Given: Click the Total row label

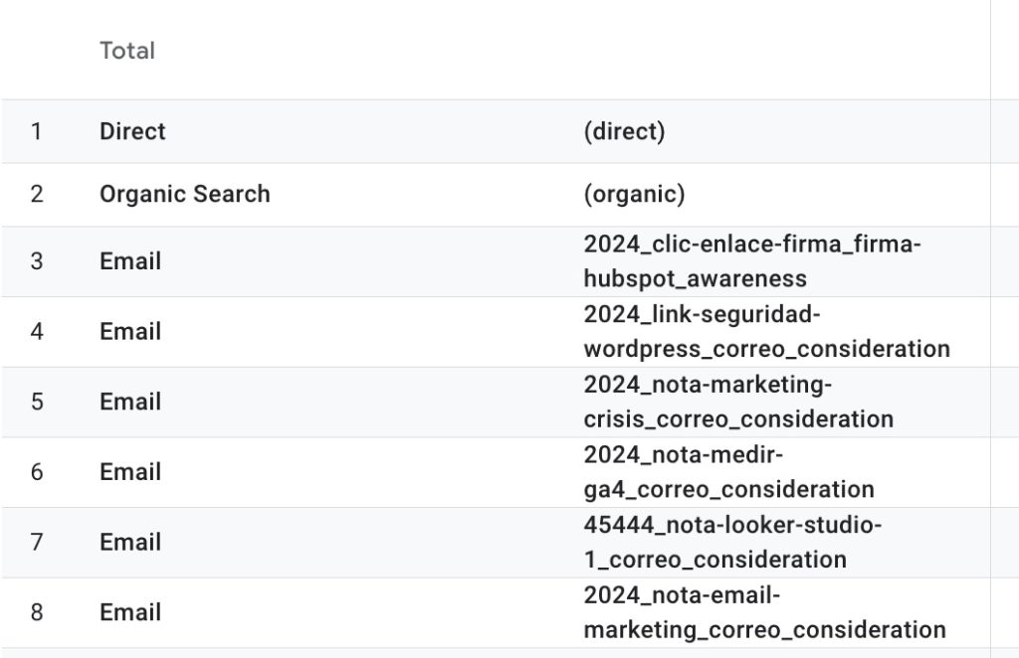Looking at the screenshot, I should (127, 51).
